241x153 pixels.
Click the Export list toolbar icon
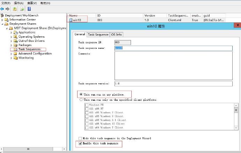pos(22,9)
